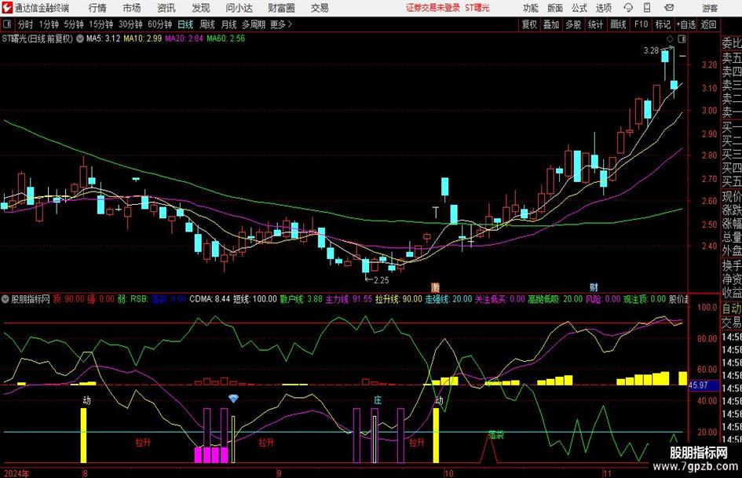
Task: Click the green 落袋 signal label
Action: (495, 435)
